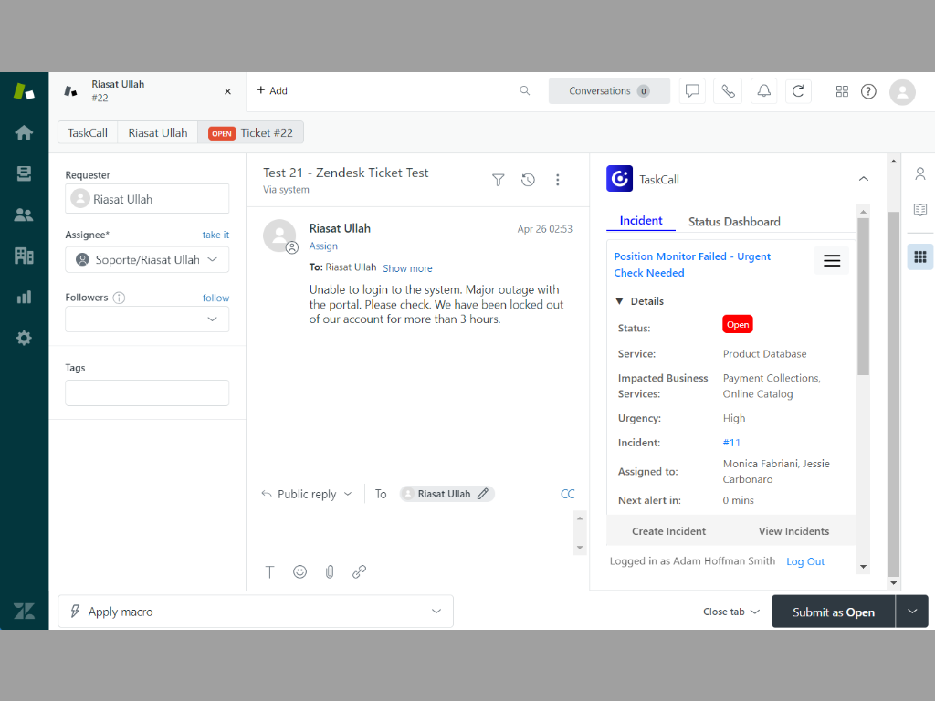Open the Assignee dropdown showing Soporte/Riasat Ullah
Image resolution: width=935 pixels, height=701 pixels.
tap(146, 259)
